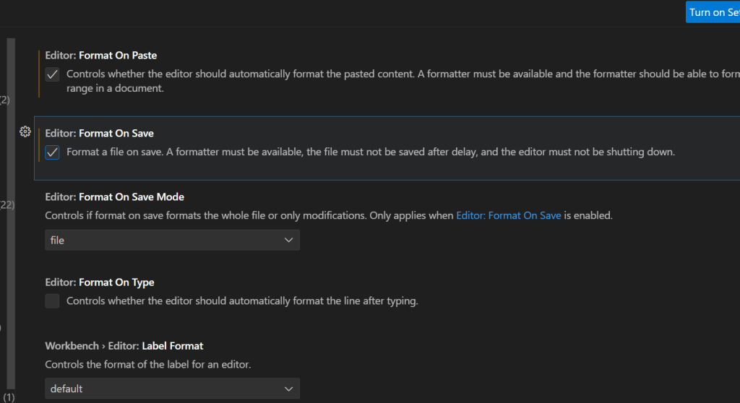The height and width of the screenshot is (403, 740).
Task: Click the gear icon beside Format On Save
Action: pos(25,131)
